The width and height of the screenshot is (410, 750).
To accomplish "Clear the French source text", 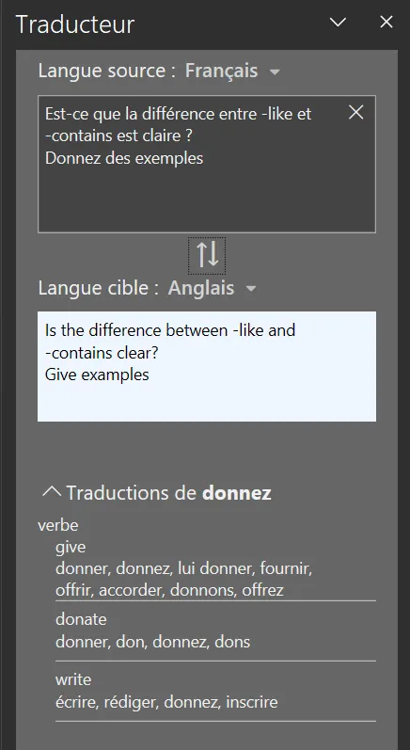I will 356,112.
